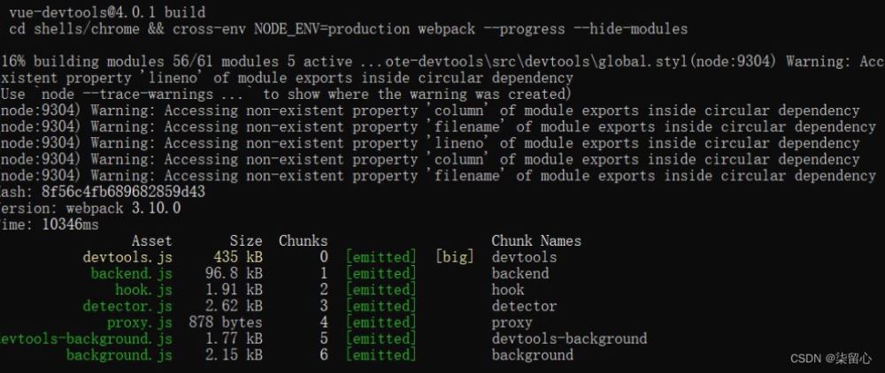Click the Chunk Names column header
Viewport: 885px width, 373px height.
[x=536, y=241]
